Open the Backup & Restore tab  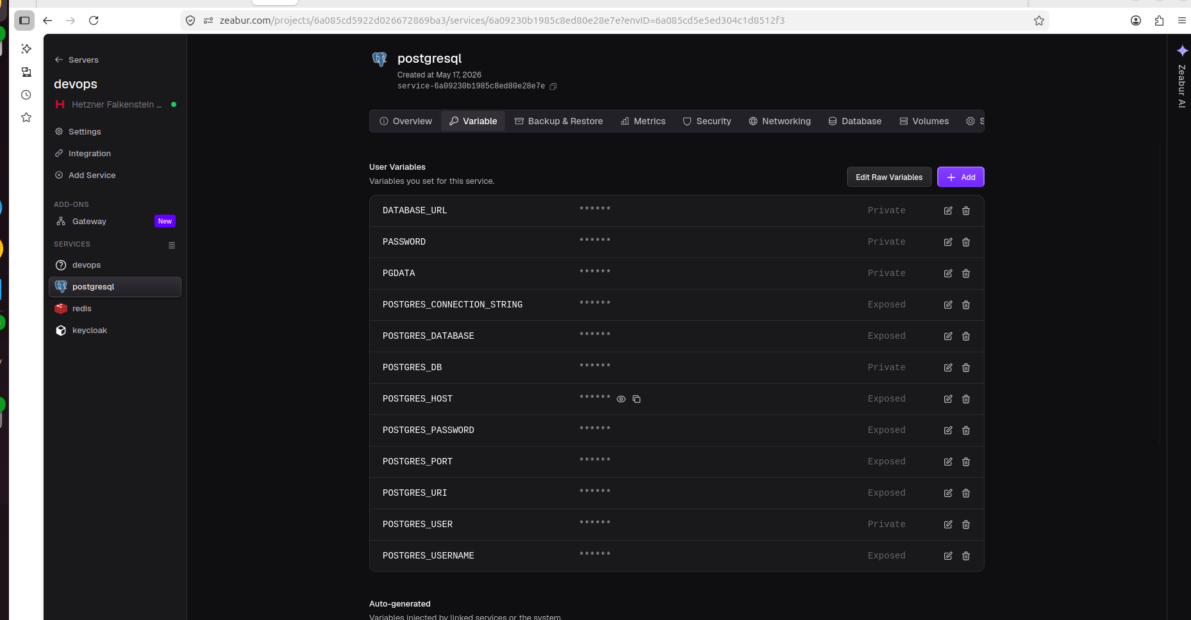[559, 121]
